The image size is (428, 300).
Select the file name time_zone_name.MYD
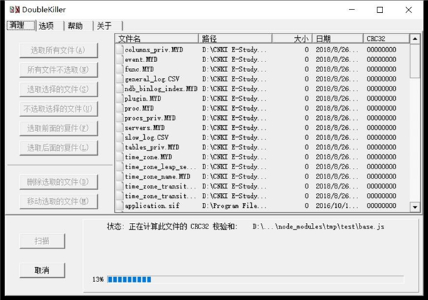click(x=158, y=176)
